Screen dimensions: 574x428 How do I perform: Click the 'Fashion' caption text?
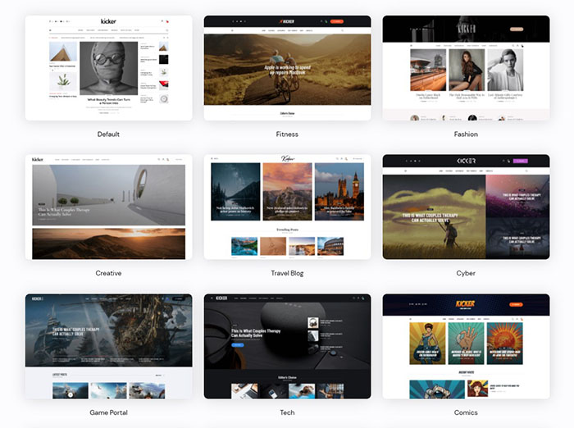(466, 134)
